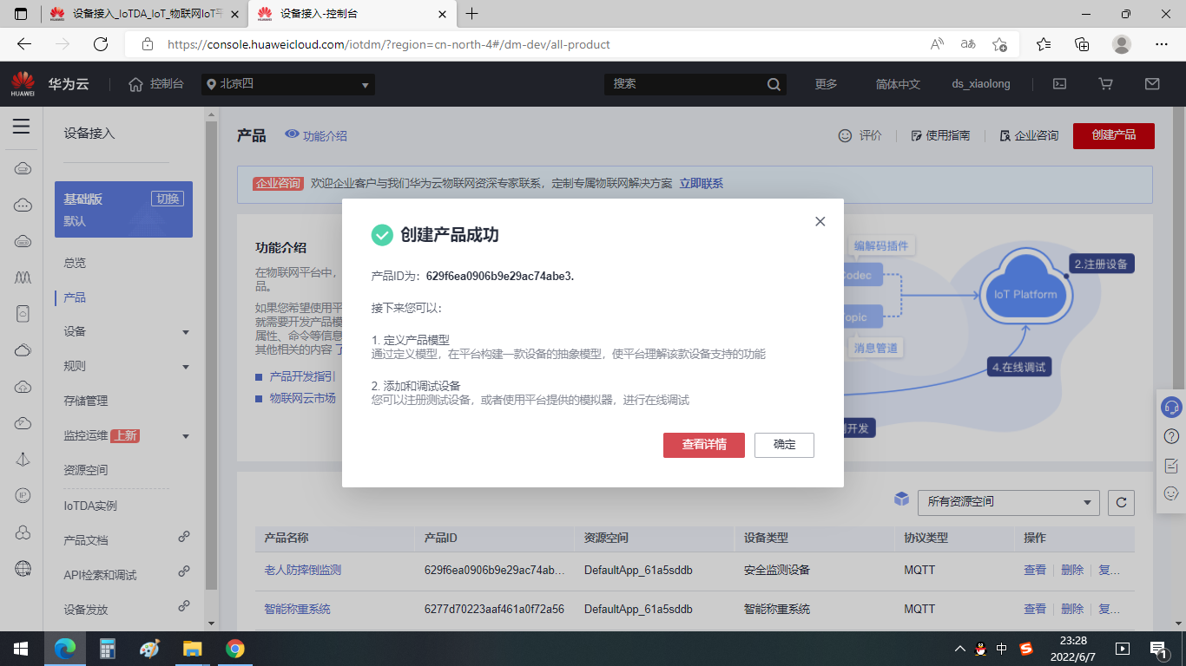Screen dimensions: 1186x666
Task: Open File Explorer from the taskbar
Action: click(x=192, y=649)
